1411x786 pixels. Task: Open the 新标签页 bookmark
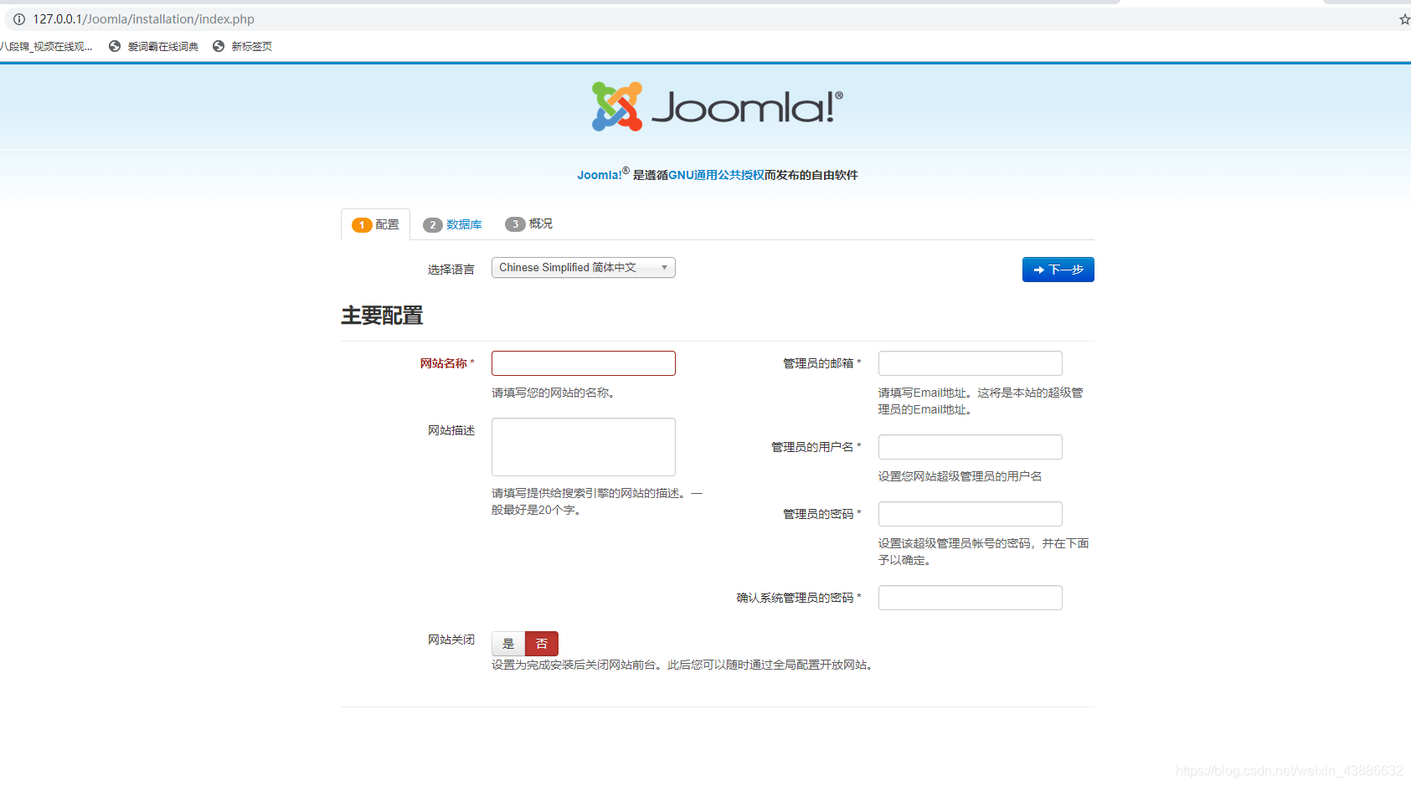(242, 47)
